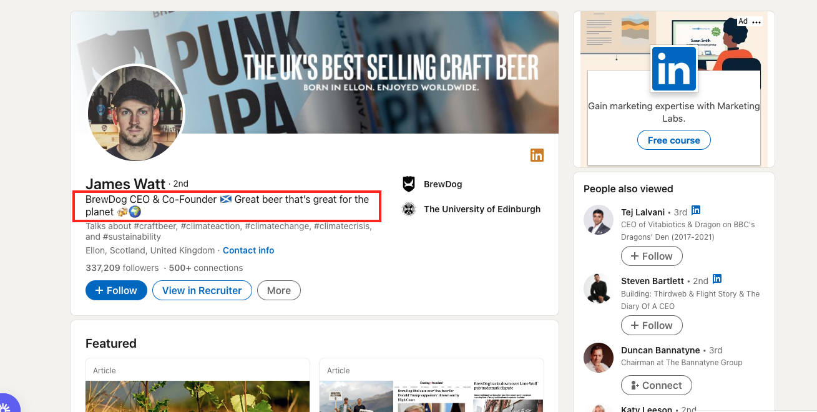Image resolution: width=817 pixels, height=412 pixels.
Task: Open Duncan Bannatyne's profile name link
Action: pos(660,350)
